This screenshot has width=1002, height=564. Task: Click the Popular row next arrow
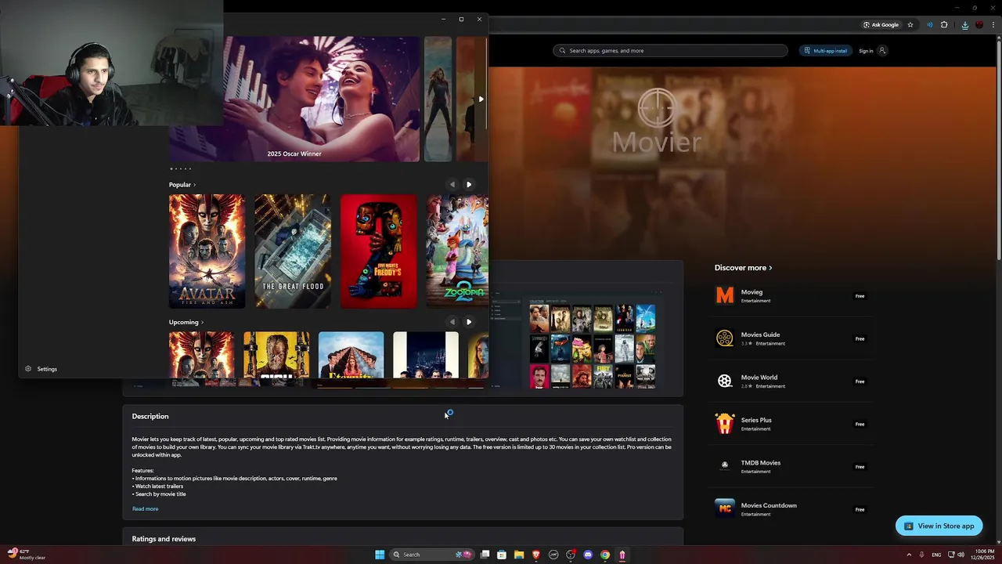click(x=469, y=185)
